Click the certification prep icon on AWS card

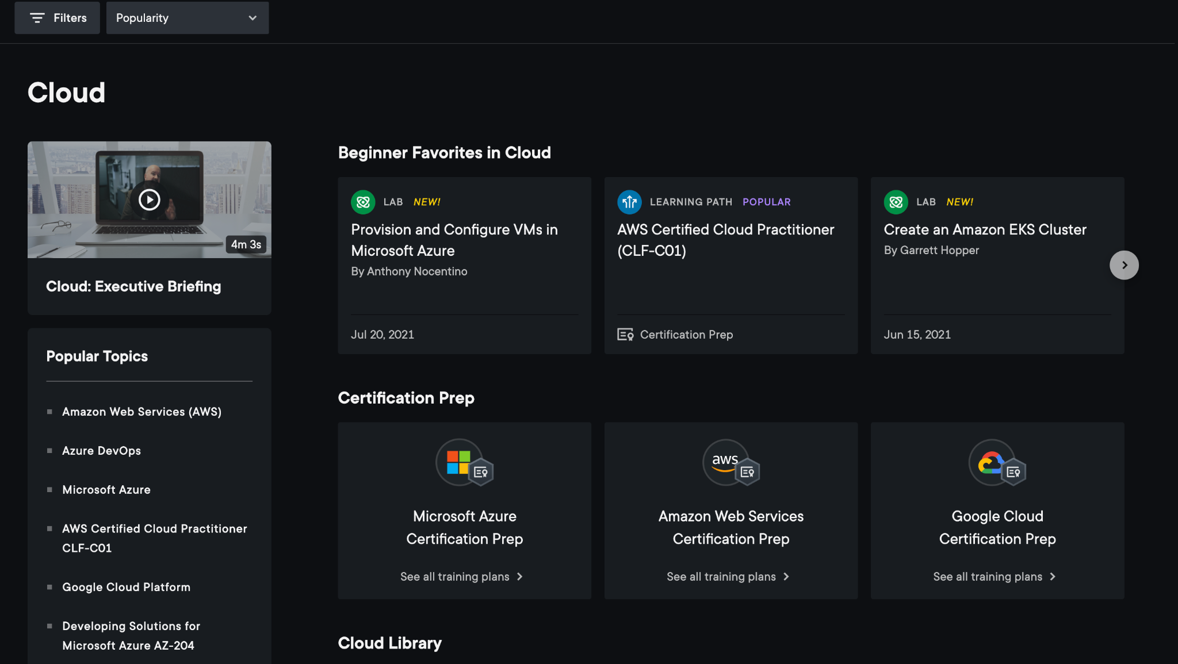(625, 335)
